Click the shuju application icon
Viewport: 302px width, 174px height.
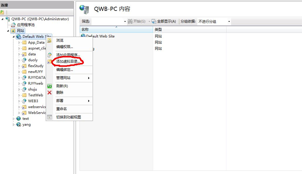click(24, 89)
